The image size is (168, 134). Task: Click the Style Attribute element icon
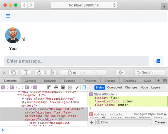[x=91, y=94]
